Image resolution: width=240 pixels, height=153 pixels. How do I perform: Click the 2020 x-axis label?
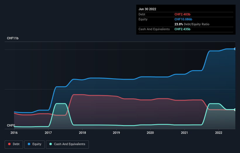click(150, 133)
